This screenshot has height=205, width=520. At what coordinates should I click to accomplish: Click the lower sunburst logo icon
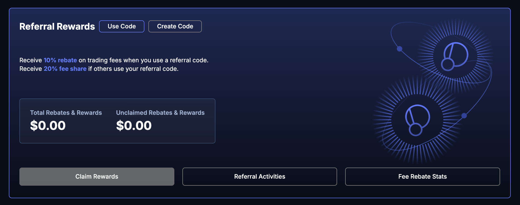tap(417, 120)
